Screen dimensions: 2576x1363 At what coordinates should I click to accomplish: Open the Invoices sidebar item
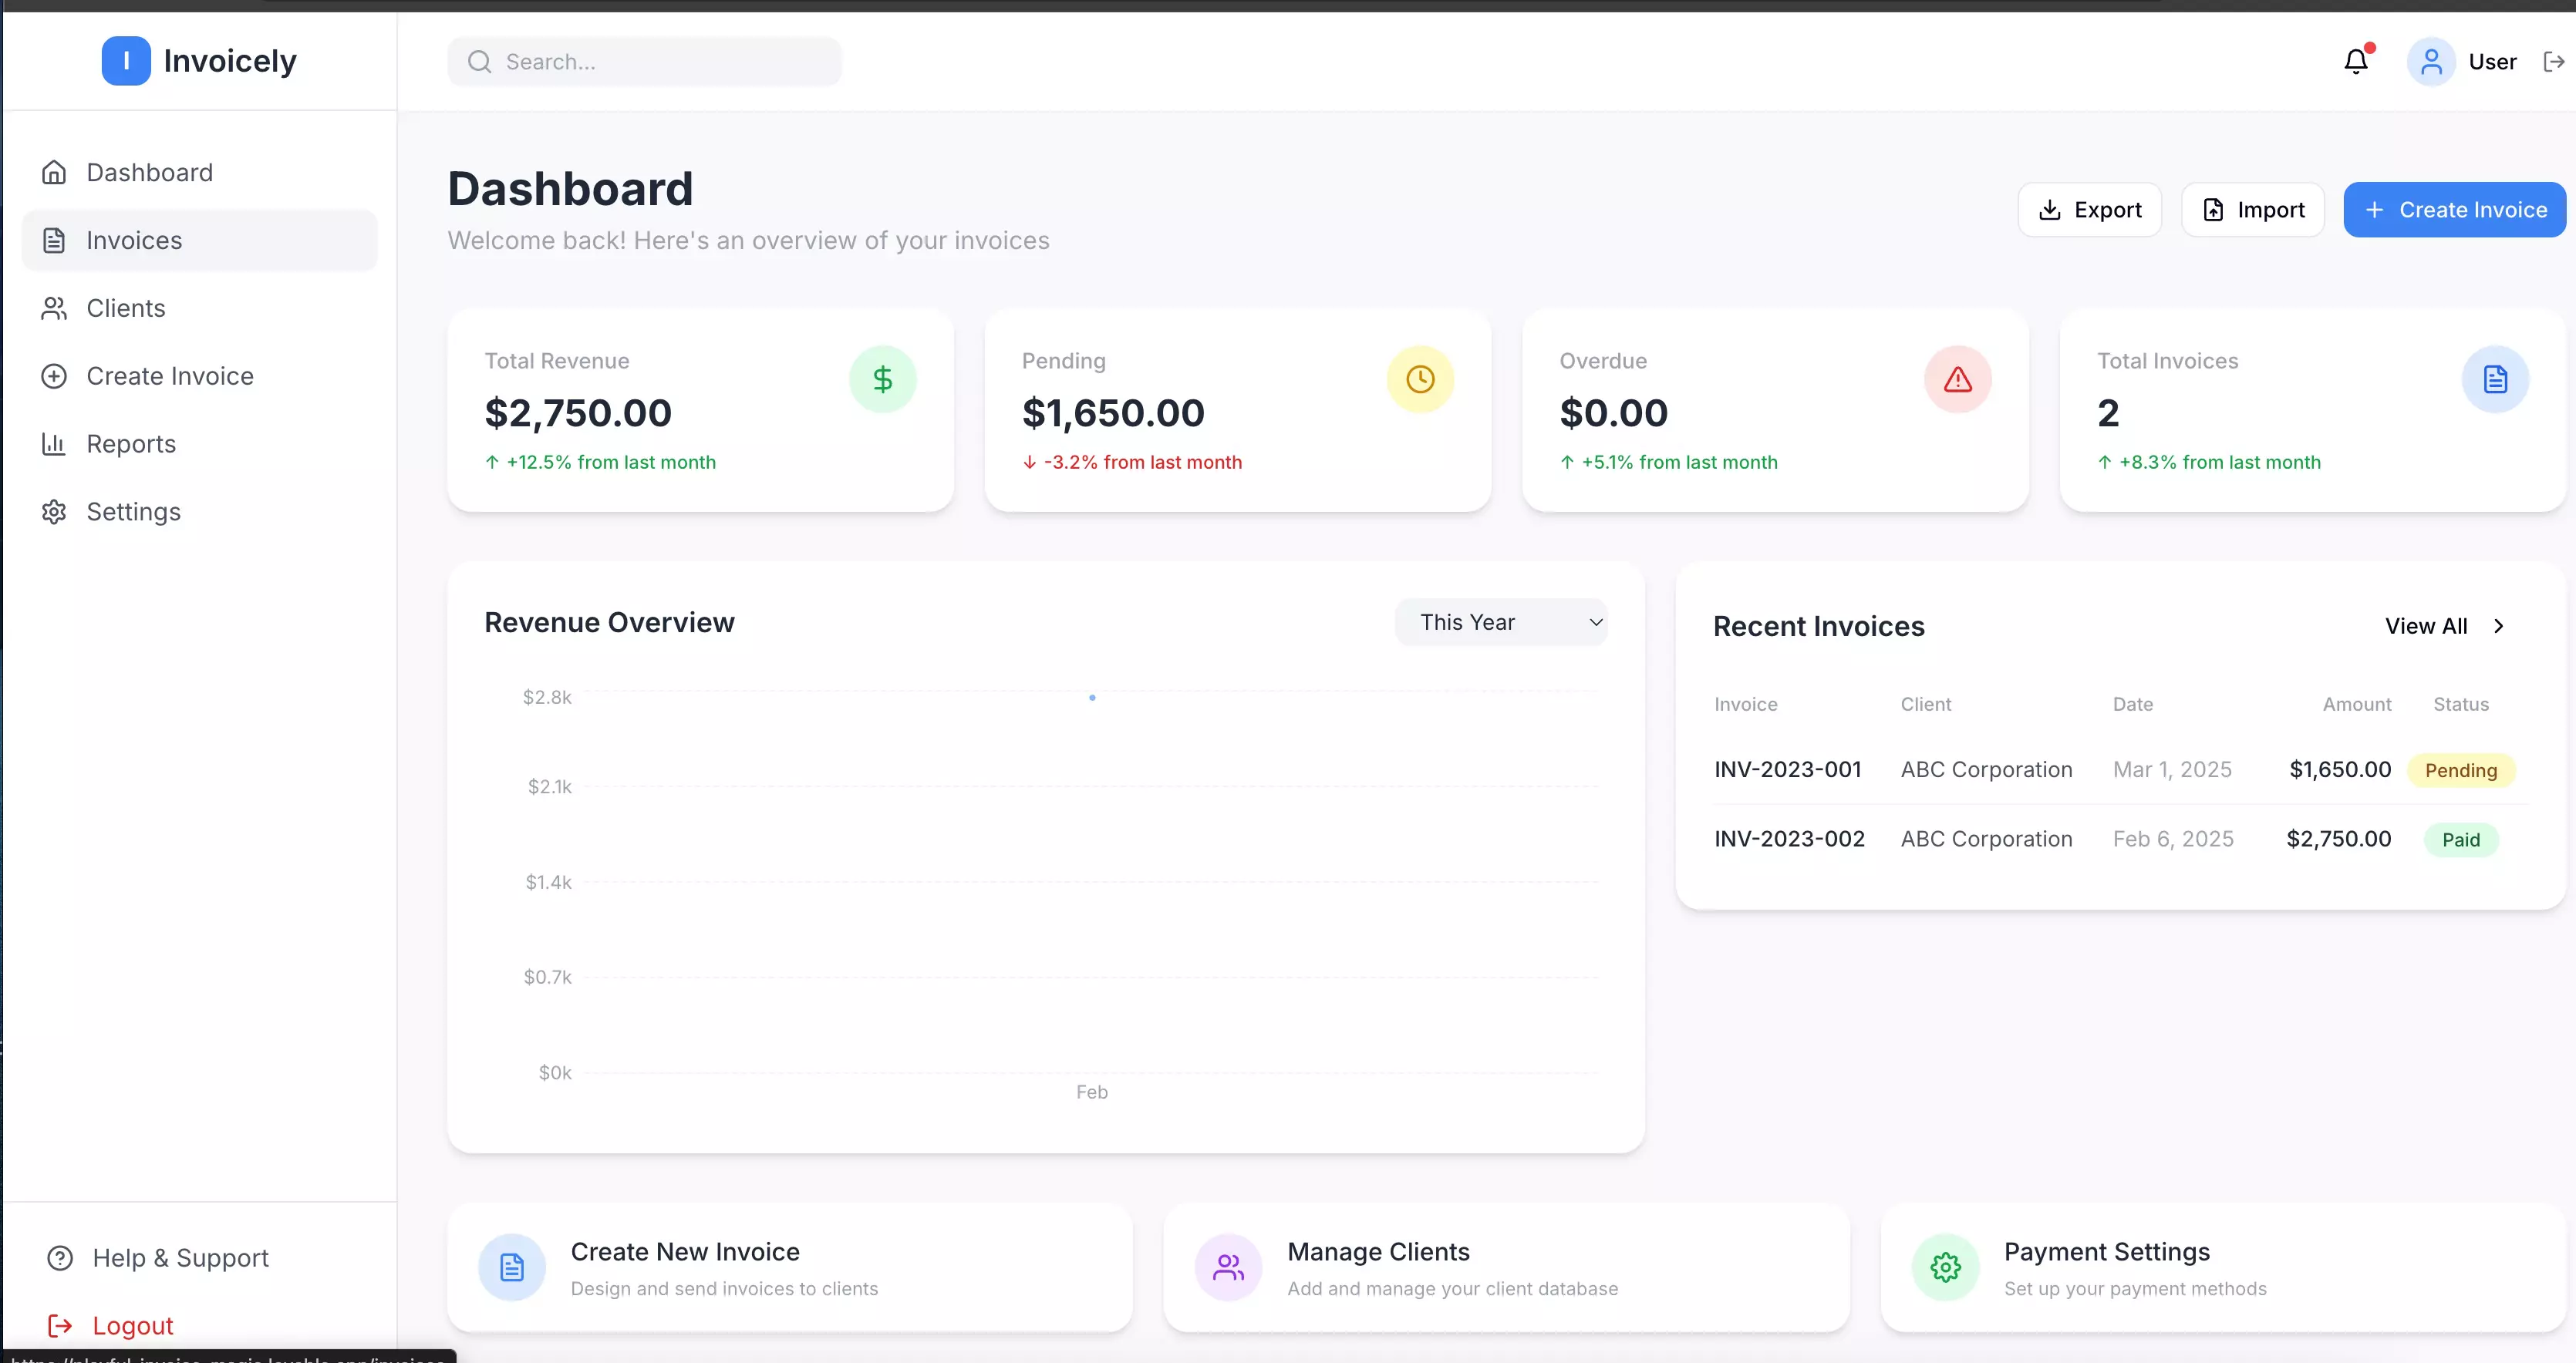pos(134,241)
